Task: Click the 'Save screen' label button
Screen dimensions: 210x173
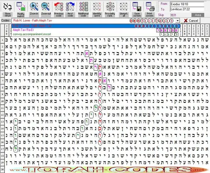Action: coord(137,14)
